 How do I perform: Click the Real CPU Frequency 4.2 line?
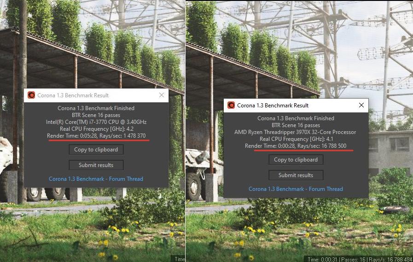tap(97, 129)
